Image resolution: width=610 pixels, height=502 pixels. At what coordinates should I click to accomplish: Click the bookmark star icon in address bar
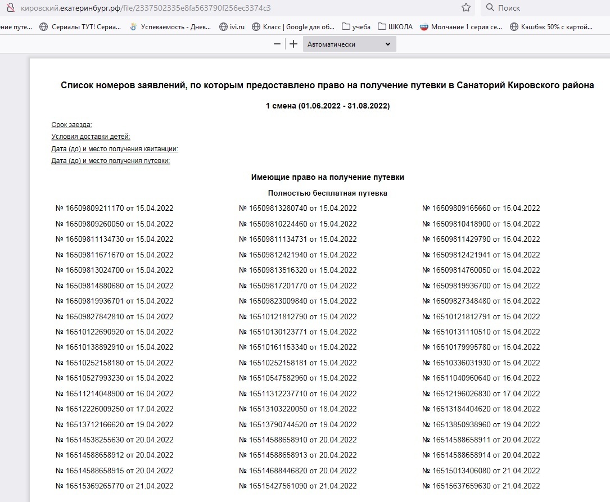coord(466,8)
